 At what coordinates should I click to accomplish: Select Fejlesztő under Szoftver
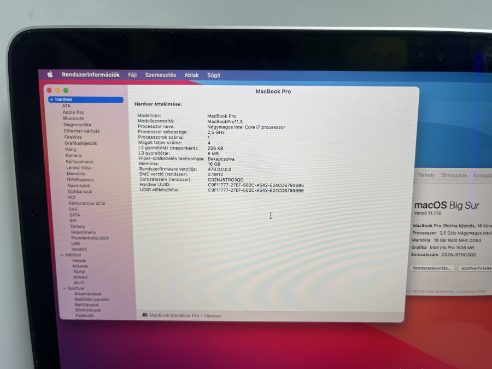[85, 315]
